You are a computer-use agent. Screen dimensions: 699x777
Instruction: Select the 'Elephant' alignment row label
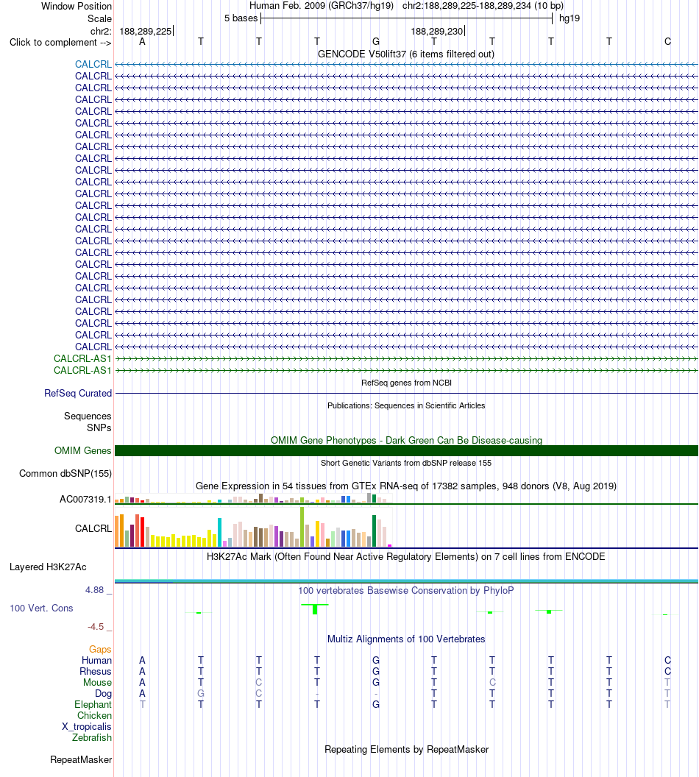(x=93, y=705)
